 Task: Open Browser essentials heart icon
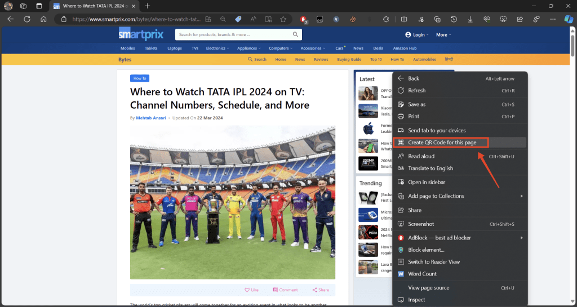tap(487, 19)
